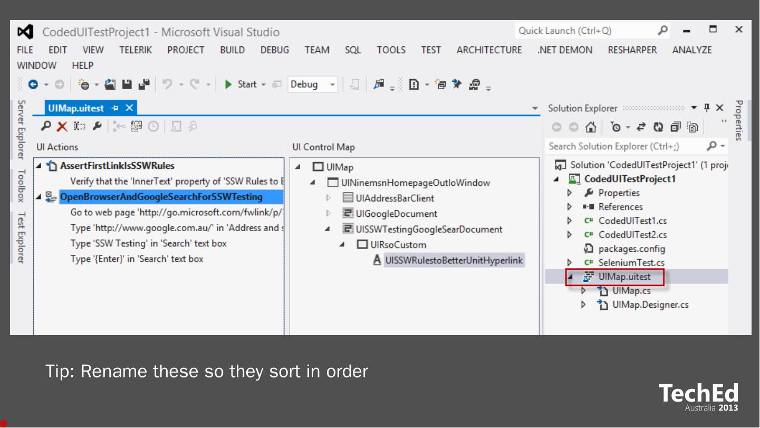Click the Home icon in Solution Explorer
This screenshot has width=760, height=428.
(591, 127)
